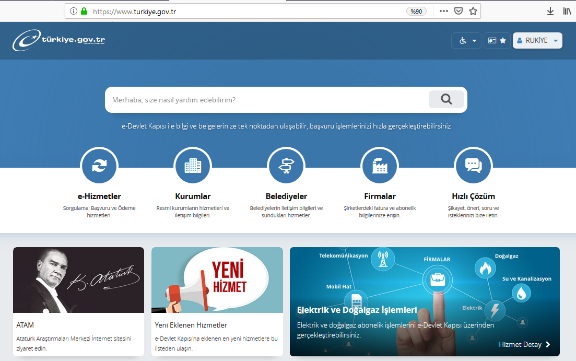Click the Kurumlar heading
This screenshot has width=576, height=361.
pyautogui.click(x=193, y=196)
